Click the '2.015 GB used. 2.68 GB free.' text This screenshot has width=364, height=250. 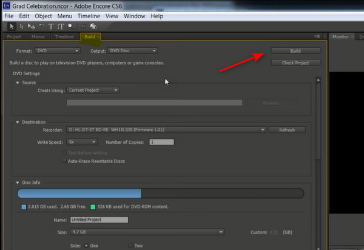click(57, 206)
